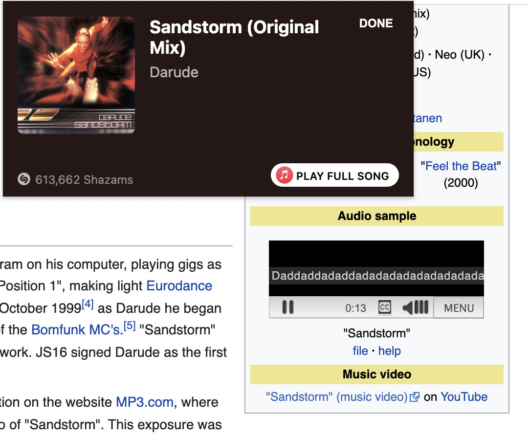Open the audio help link
Image resolution: width=529 pixels, height=438 pixels.
389,351
